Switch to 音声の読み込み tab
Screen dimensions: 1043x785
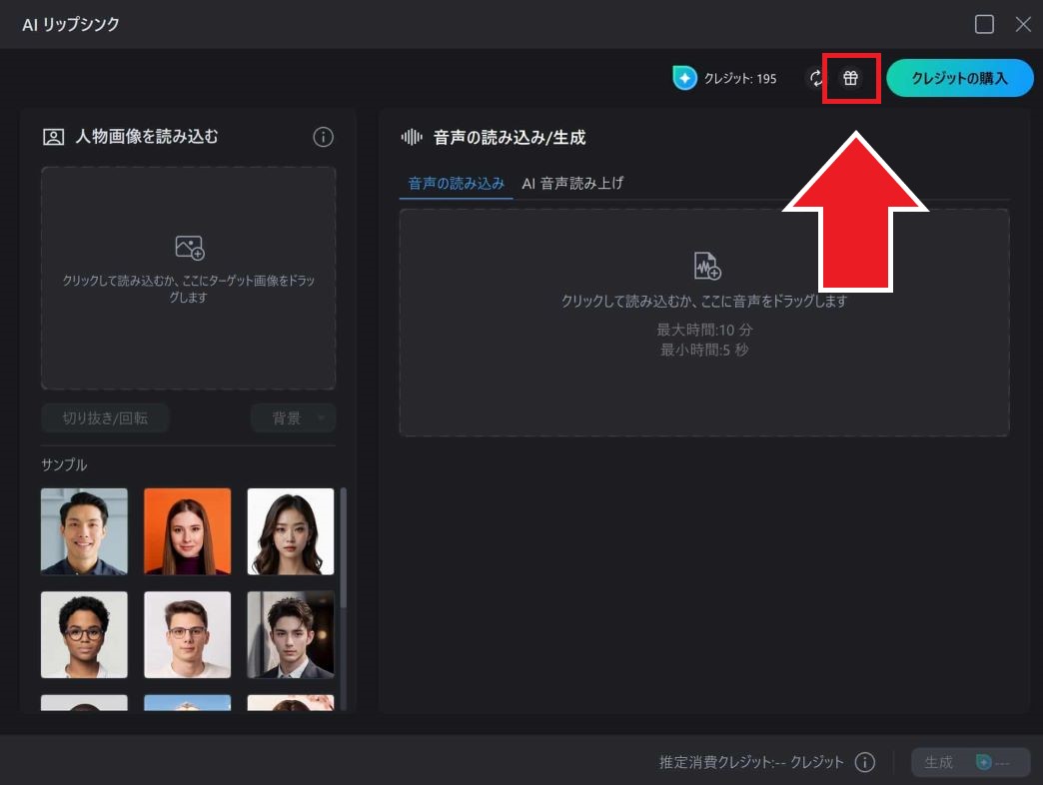pos(457,184)
